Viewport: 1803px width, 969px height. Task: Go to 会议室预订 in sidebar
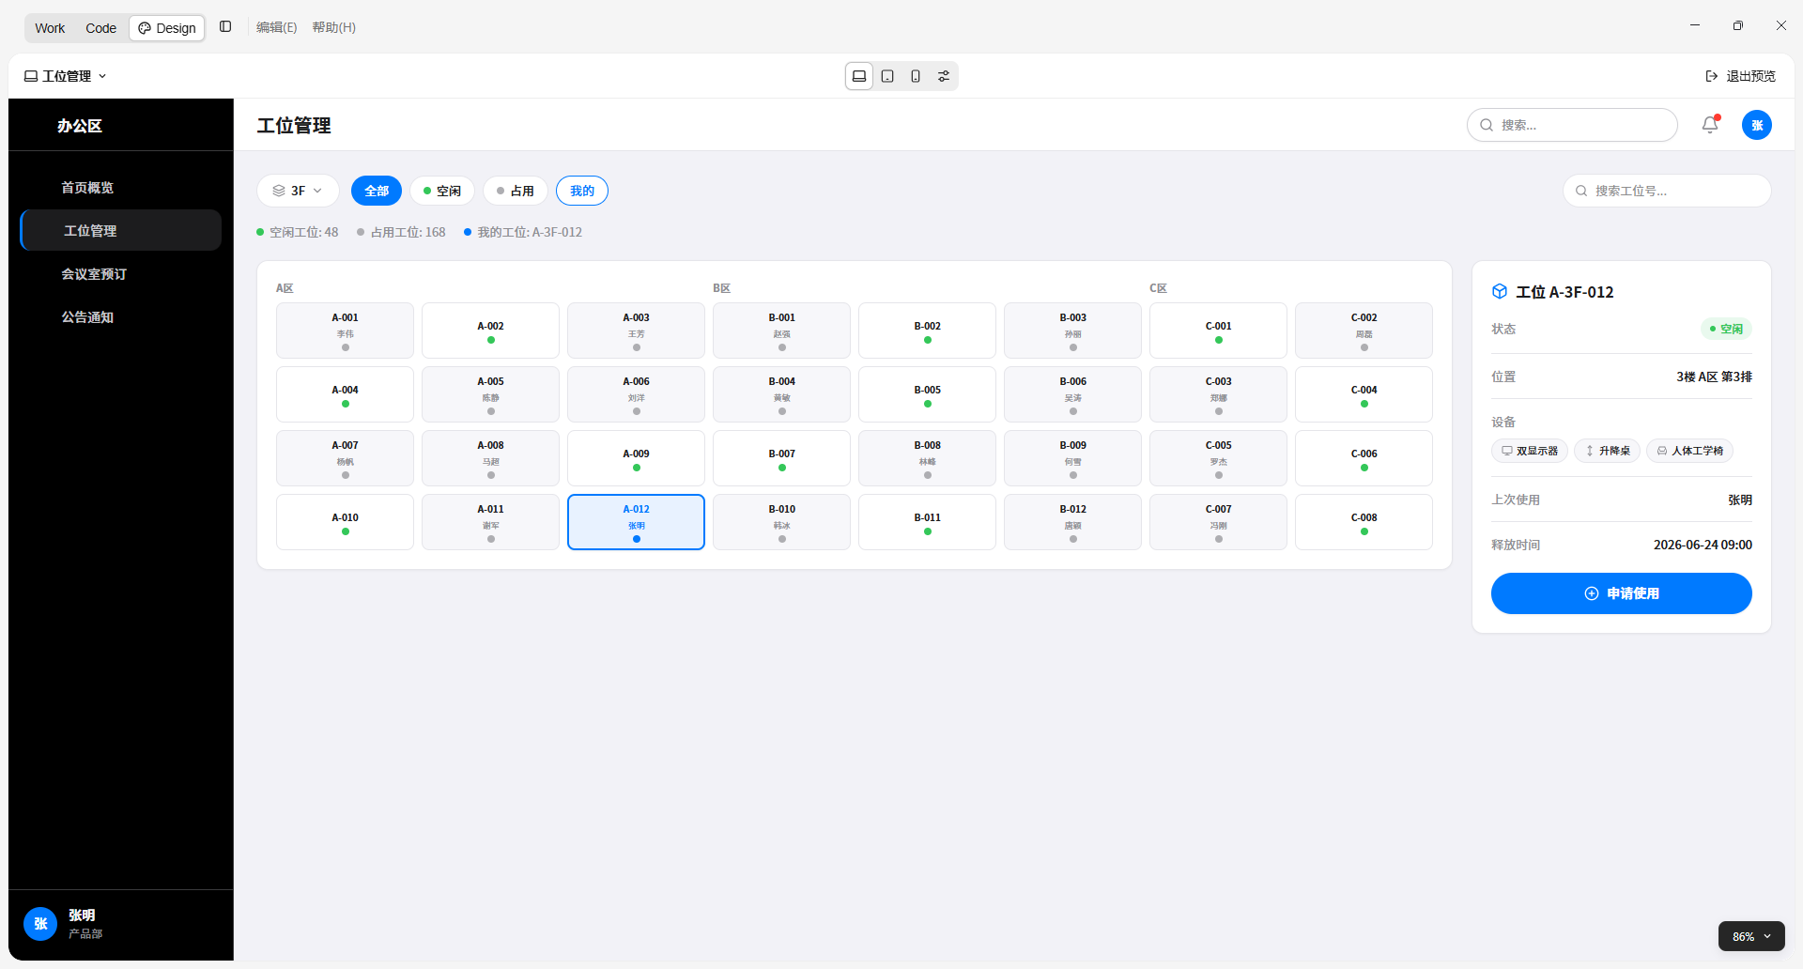(120, 274)
